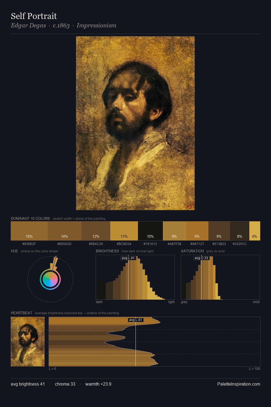Screen dimensions: 271x407
Task: Click 'swatch width = share of the painting' caption
Action: (x=79, y=219)
